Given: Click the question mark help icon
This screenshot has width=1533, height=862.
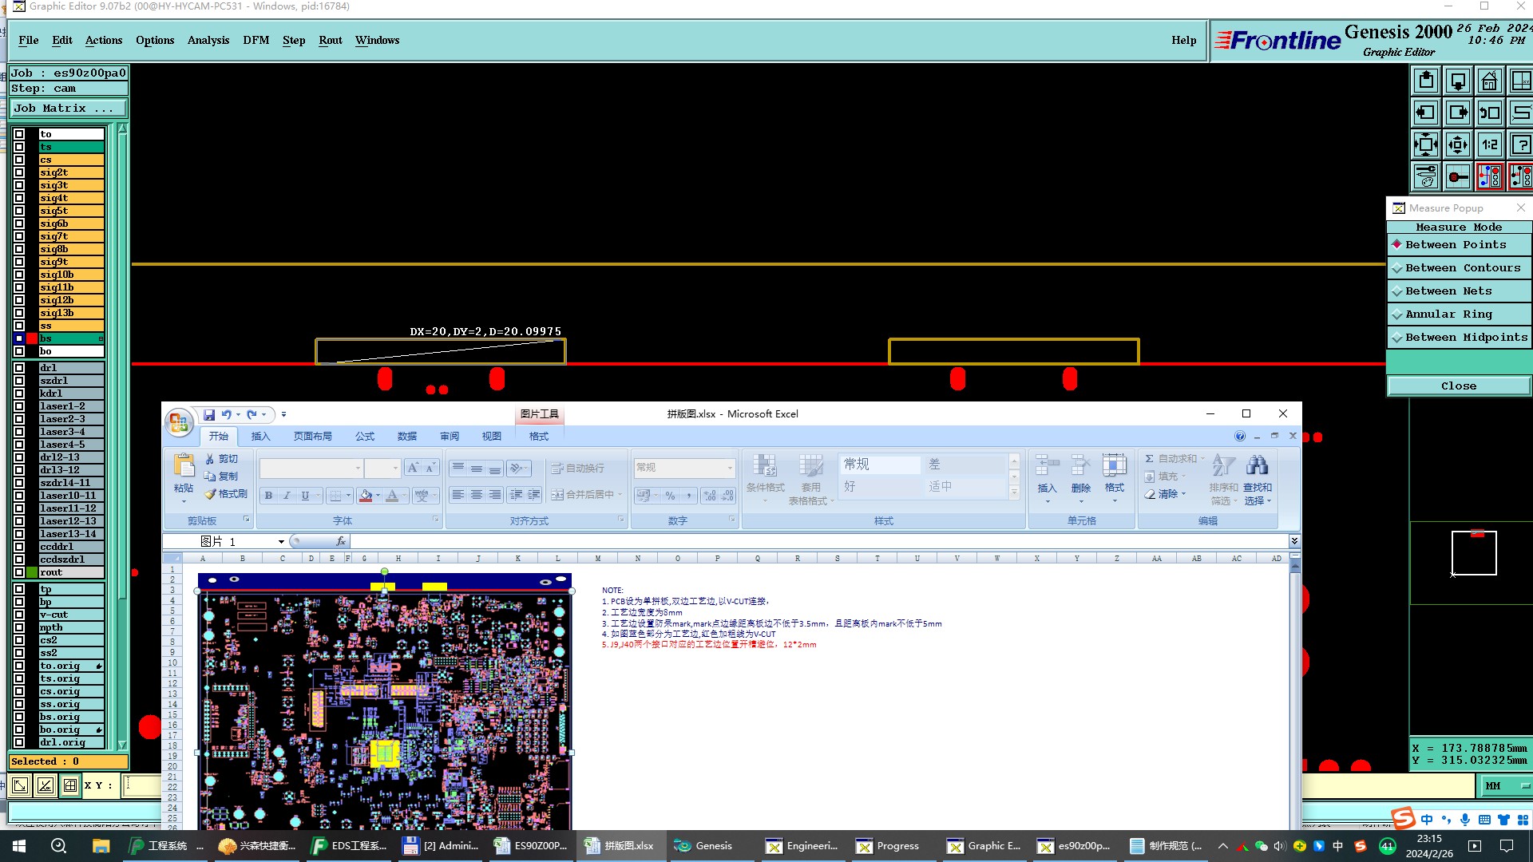Looking at the screenshot, I should [x=1521, y=144].
